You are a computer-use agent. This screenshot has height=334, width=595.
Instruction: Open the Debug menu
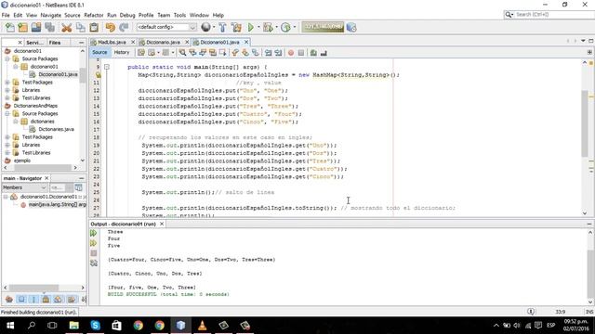click(x=127, y=15)
